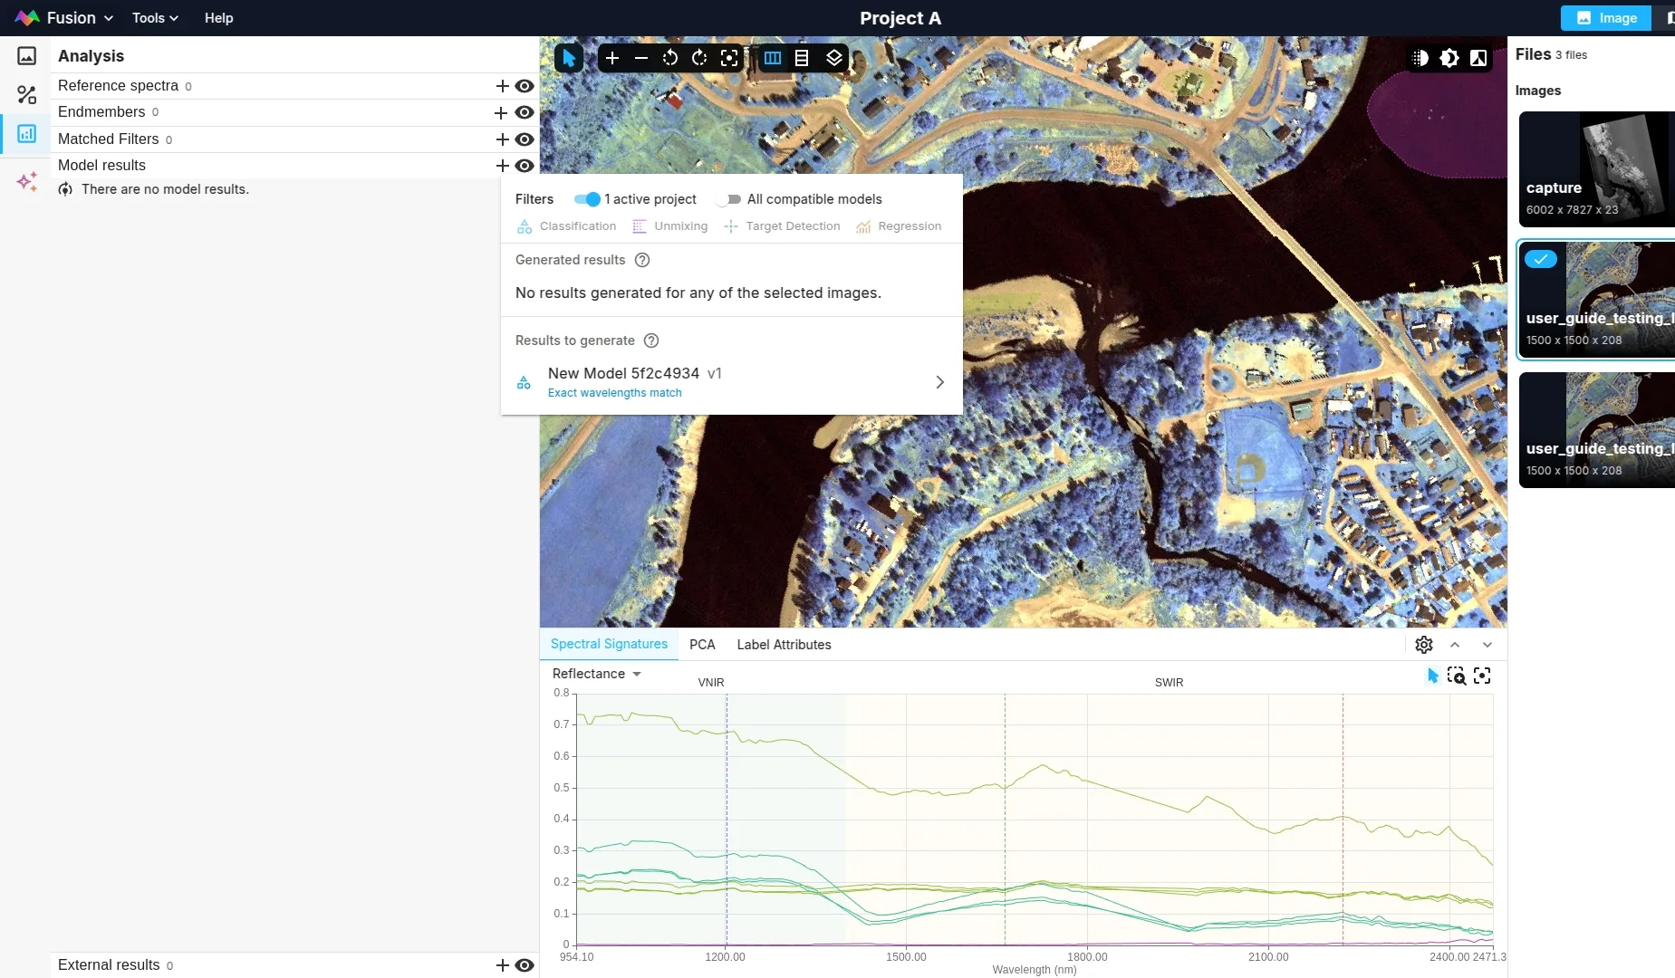Click the Image button at top right

point(1606,18)
